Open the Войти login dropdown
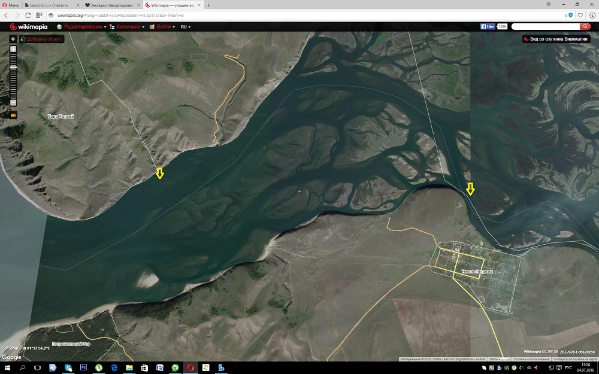 pyautogui.click(x=162, y=27)
